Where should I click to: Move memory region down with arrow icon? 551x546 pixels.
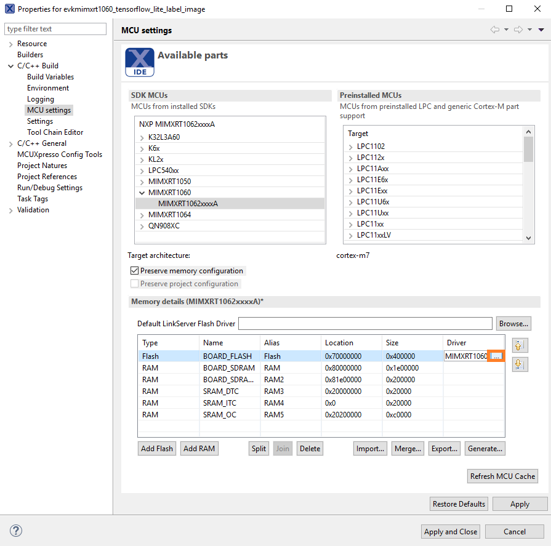(x=520, y=364)
